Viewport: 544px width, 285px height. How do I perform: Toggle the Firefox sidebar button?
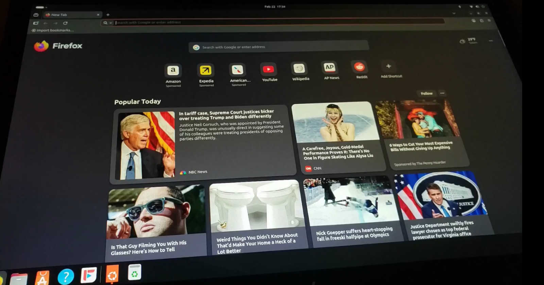(x=36, y=23)
